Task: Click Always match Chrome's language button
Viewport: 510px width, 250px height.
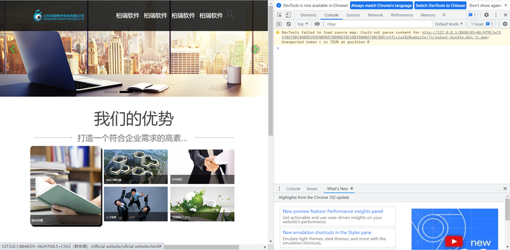Action: pos(381,6)
